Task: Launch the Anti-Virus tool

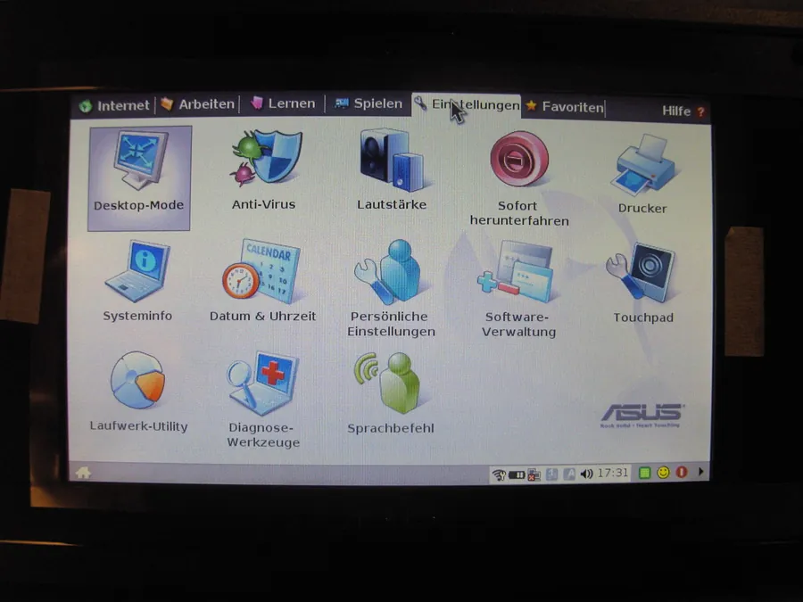Action: pyautogui.click(x=265, y=158)
